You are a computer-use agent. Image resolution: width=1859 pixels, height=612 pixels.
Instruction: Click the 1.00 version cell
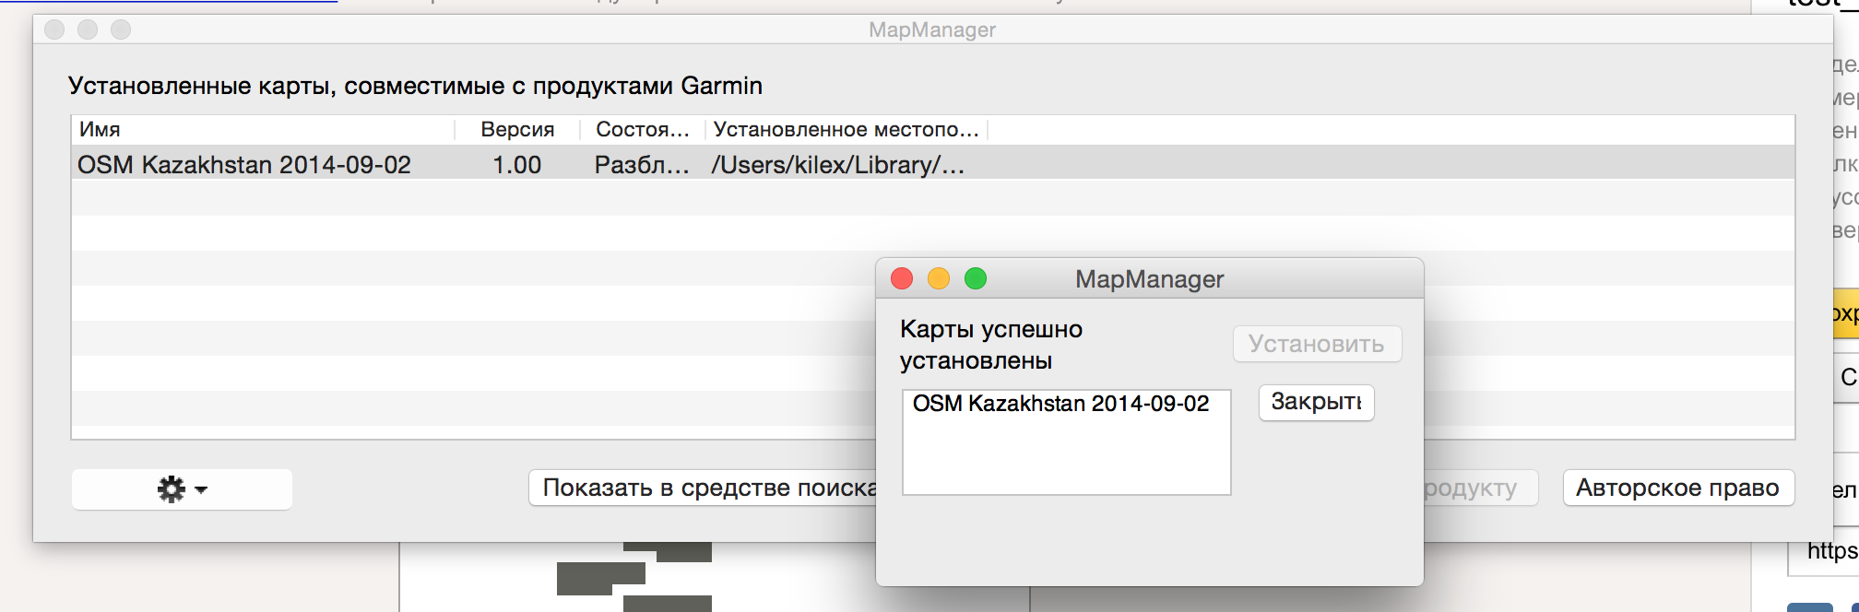tap(516, 165)
